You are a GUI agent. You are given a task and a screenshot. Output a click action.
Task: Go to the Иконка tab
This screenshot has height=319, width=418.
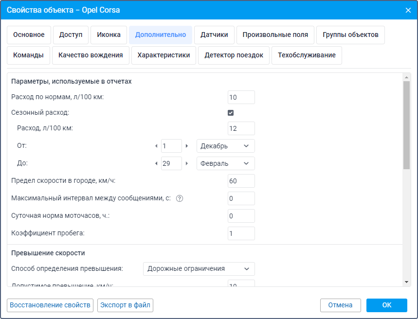109,35
